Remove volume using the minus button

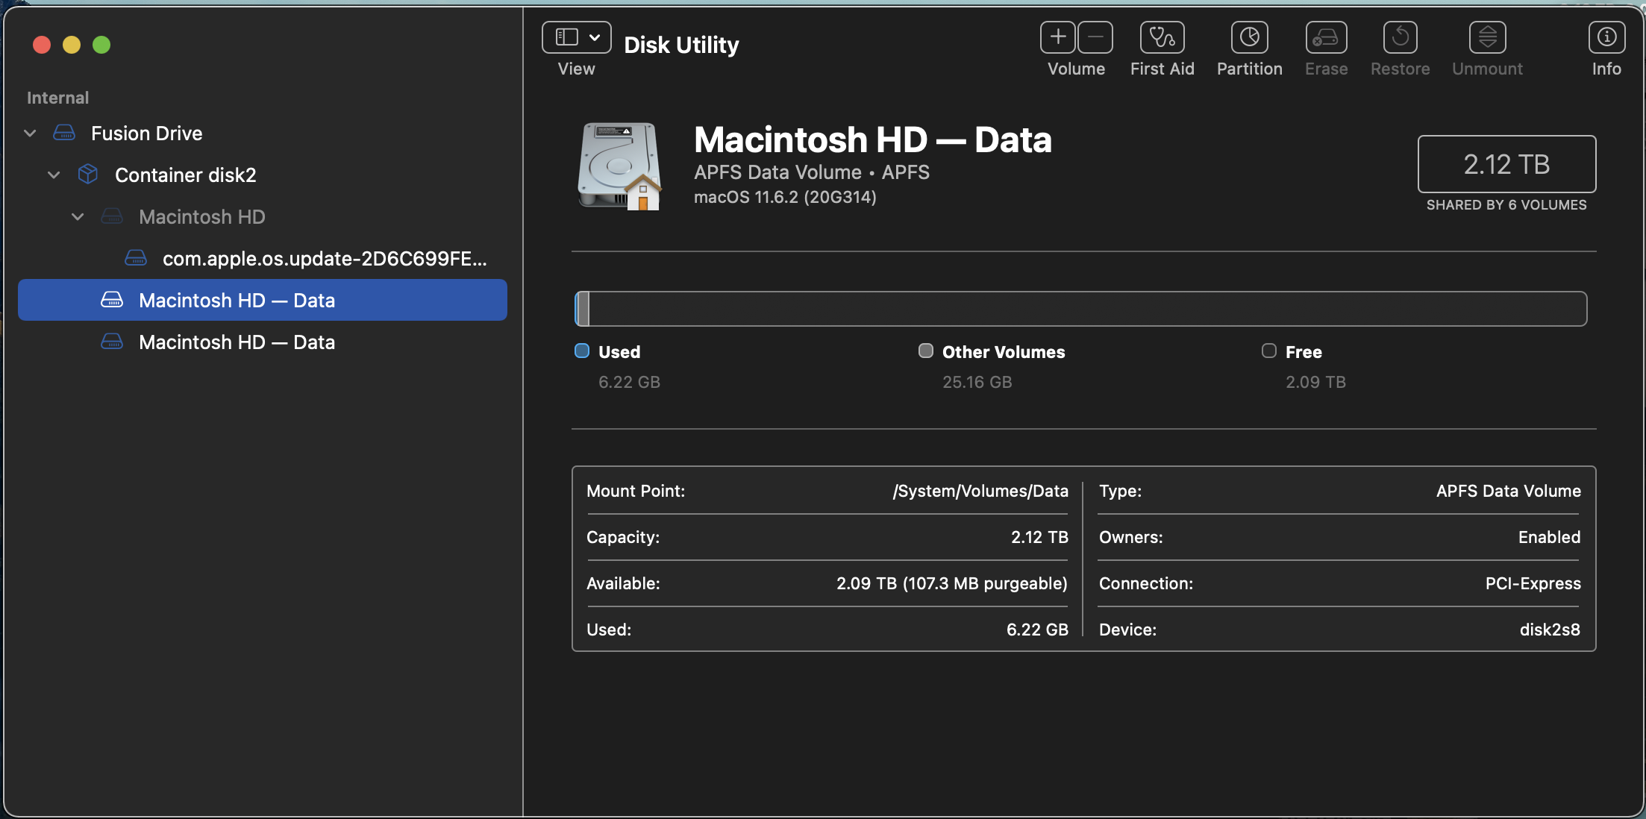point(1095,37)
